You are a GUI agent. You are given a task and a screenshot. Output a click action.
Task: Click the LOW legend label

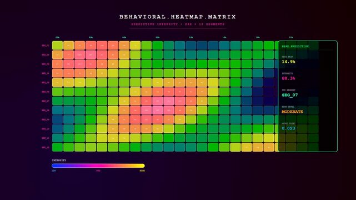[54, 171]
